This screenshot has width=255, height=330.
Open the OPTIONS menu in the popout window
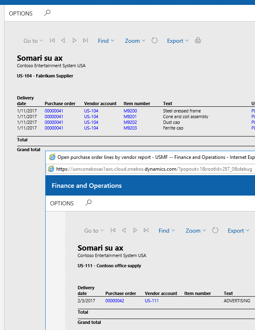62,203
